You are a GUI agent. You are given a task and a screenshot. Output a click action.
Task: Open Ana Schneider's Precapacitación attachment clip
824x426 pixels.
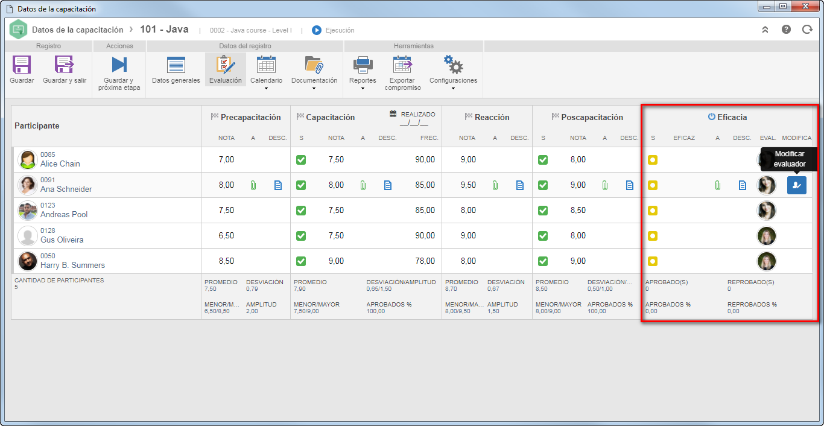point(253,185)
